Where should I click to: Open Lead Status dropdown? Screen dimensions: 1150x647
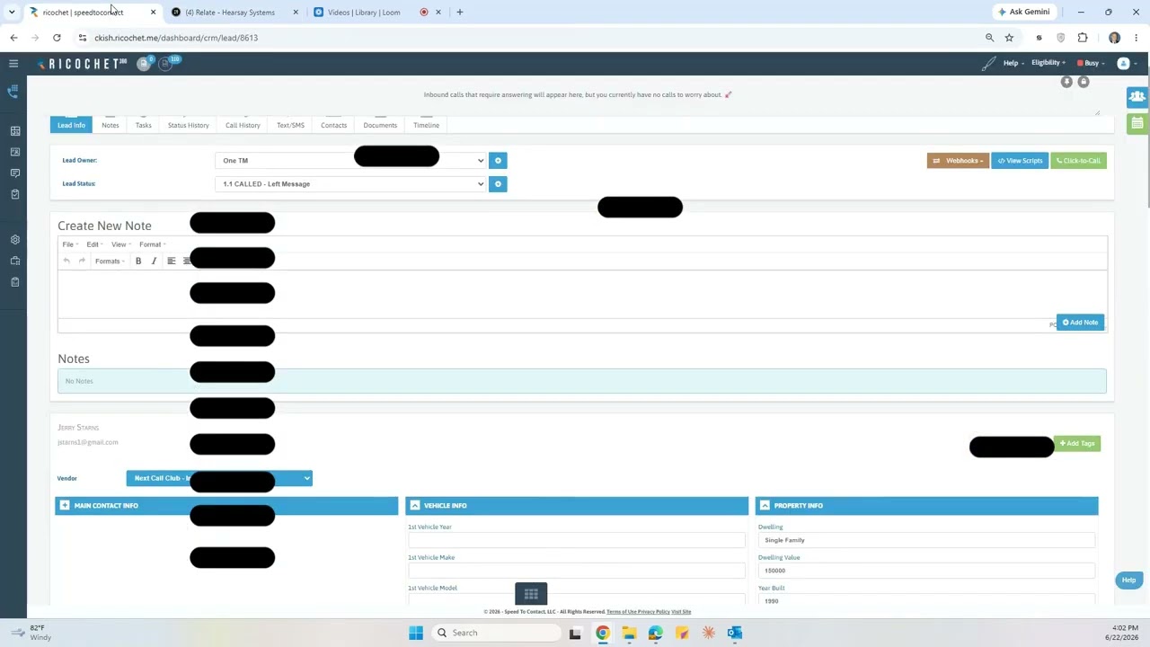click(350, 184)
